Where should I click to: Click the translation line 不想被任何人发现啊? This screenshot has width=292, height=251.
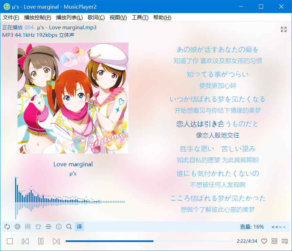(x=217, y=185)
